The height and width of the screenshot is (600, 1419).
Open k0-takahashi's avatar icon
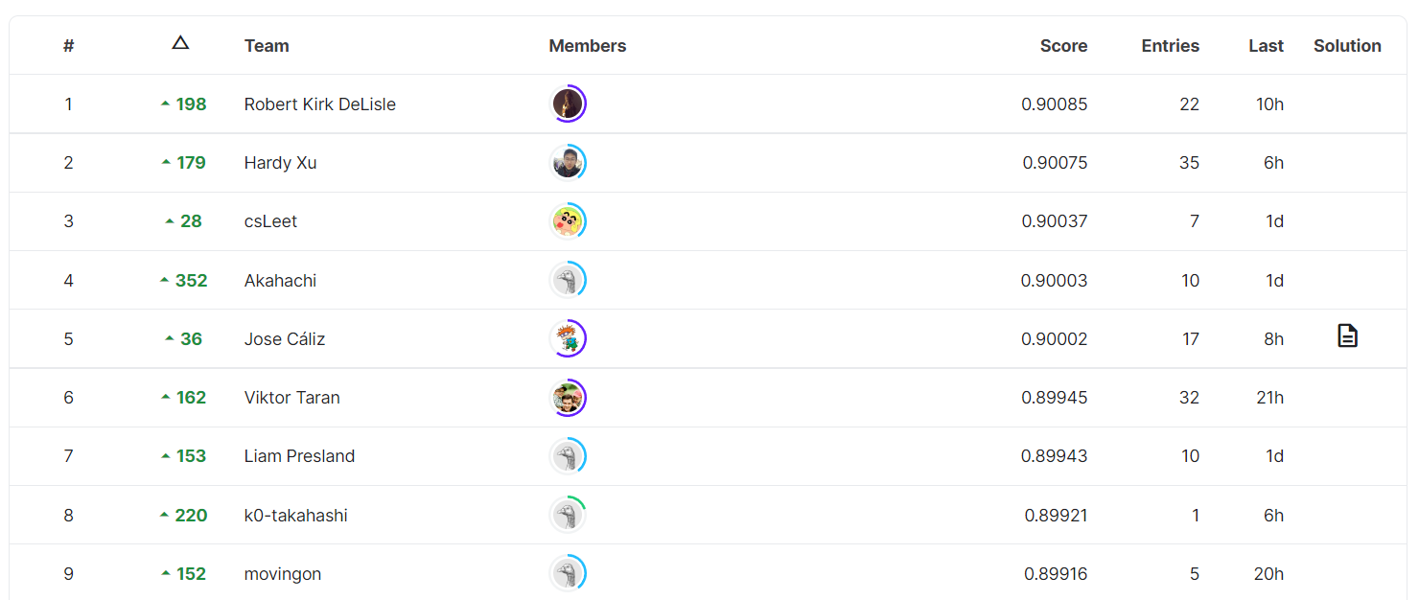(568, 515)
